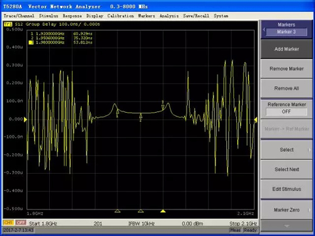The width and height of the screenshot is (315, 236).
Task: Click the right reference level arrow
Action: (256, 120)
